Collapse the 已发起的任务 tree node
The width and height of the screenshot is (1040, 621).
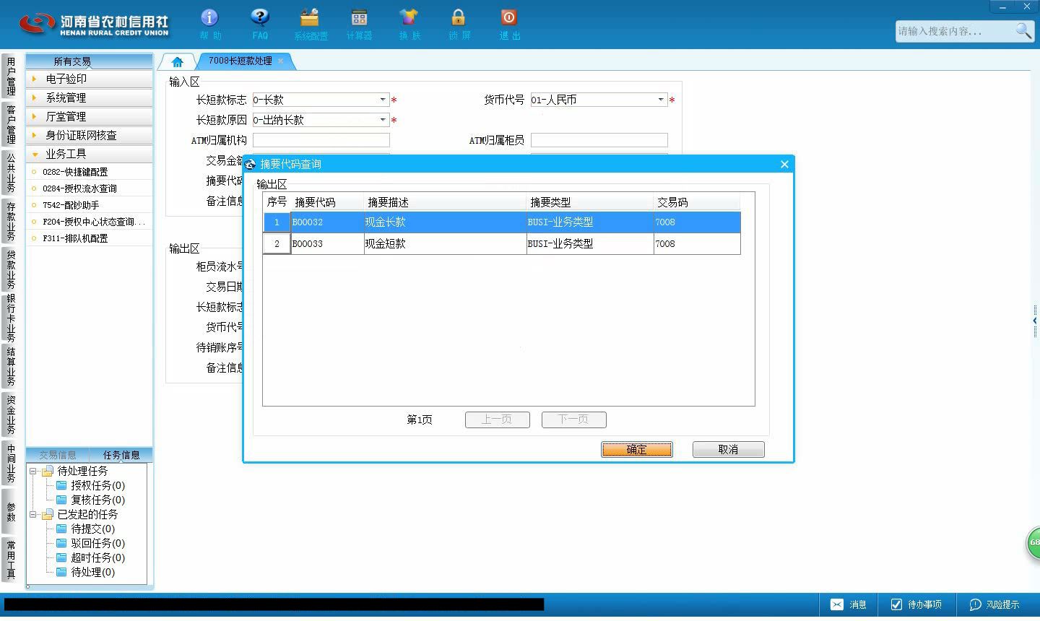(32, 514)
